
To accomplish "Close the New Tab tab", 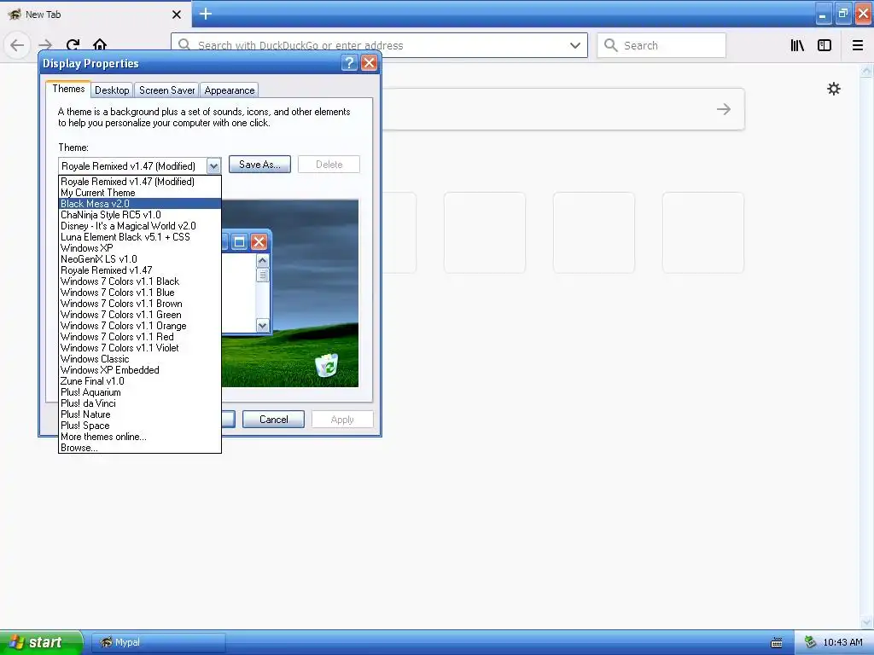I will point(177,14).
